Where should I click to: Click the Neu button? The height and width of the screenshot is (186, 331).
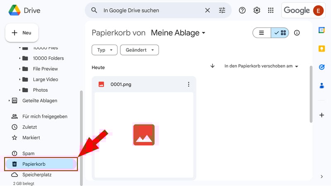point(22,33)
